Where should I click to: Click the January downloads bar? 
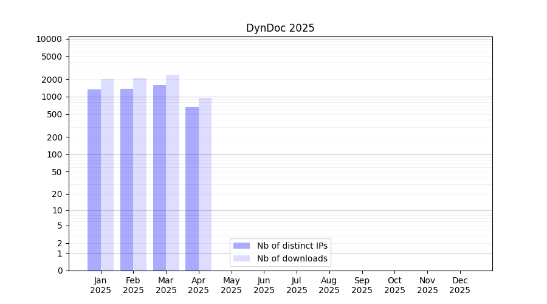click(107, 175)
